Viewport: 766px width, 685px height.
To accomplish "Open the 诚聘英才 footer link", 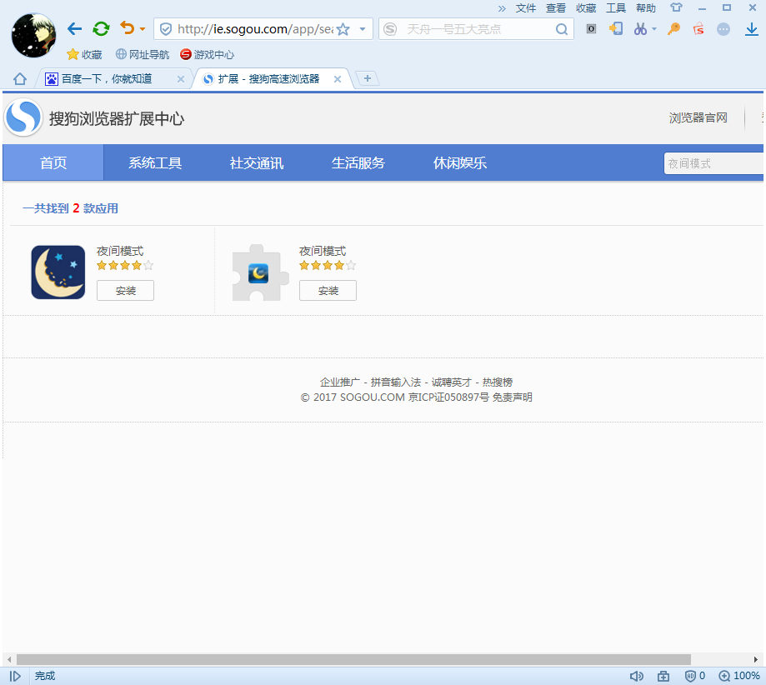I will point(452,382).
